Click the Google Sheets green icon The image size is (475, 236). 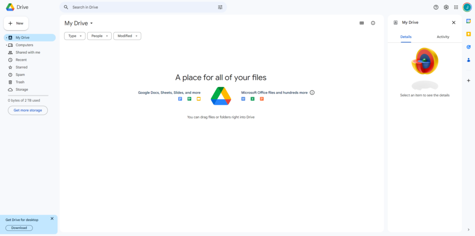(x=189, y=99)
